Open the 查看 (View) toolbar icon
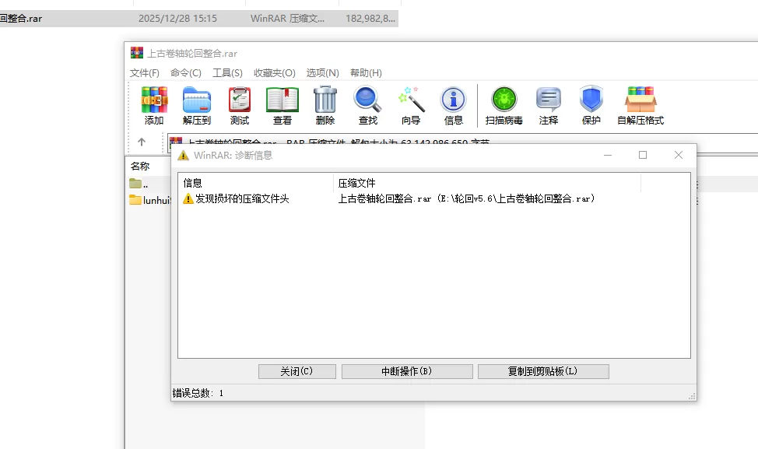 pos(282,105)
